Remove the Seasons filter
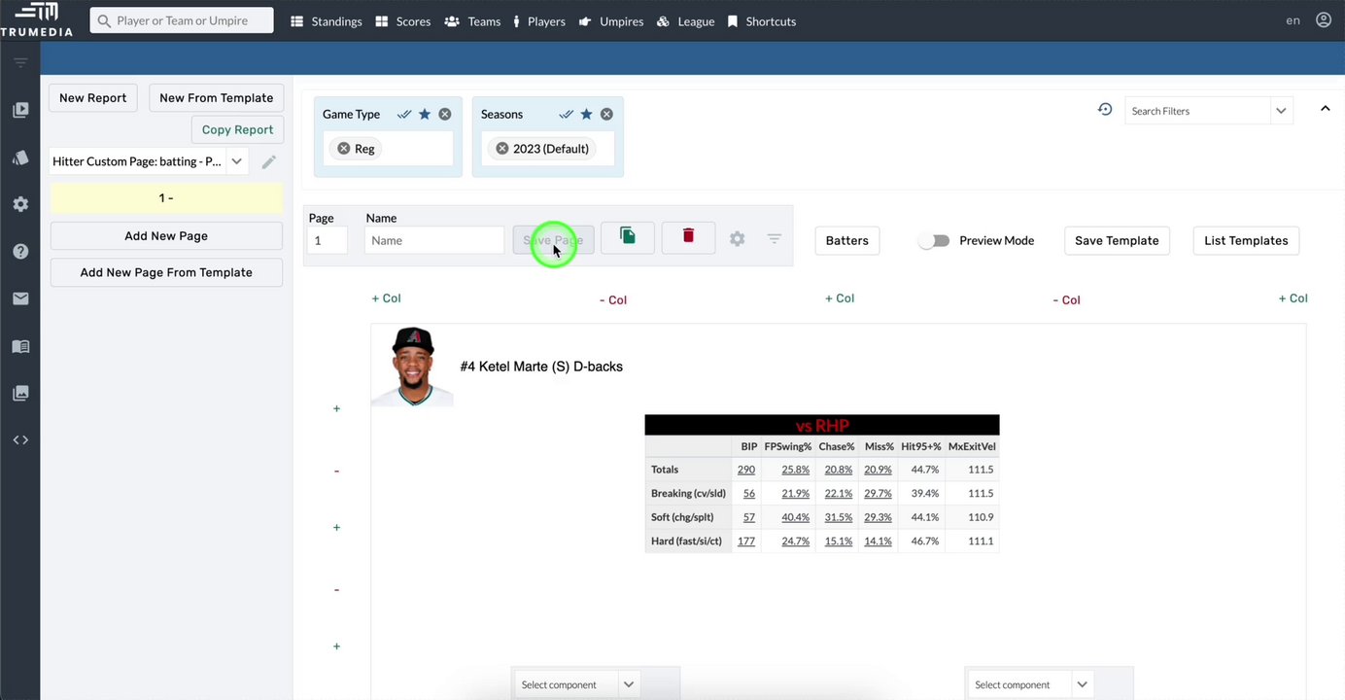 point(606,114)
